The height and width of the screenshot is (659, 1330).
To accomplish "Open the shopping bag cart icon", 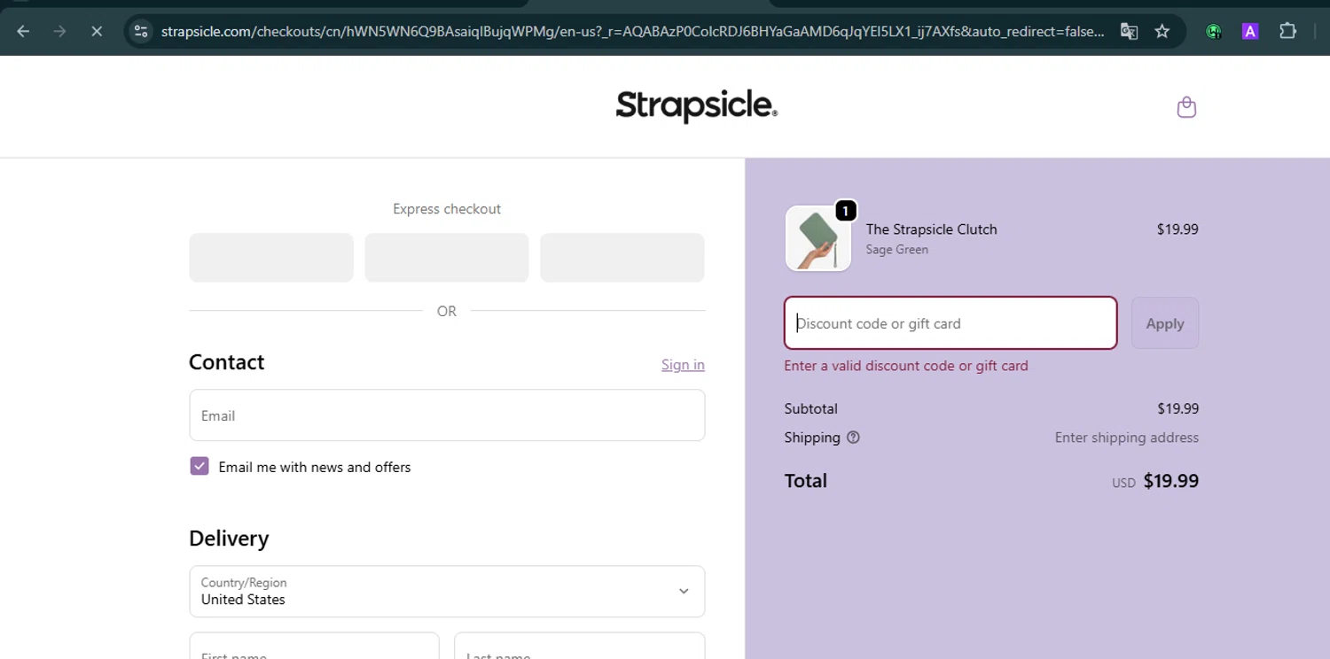I will point(1186,107).
